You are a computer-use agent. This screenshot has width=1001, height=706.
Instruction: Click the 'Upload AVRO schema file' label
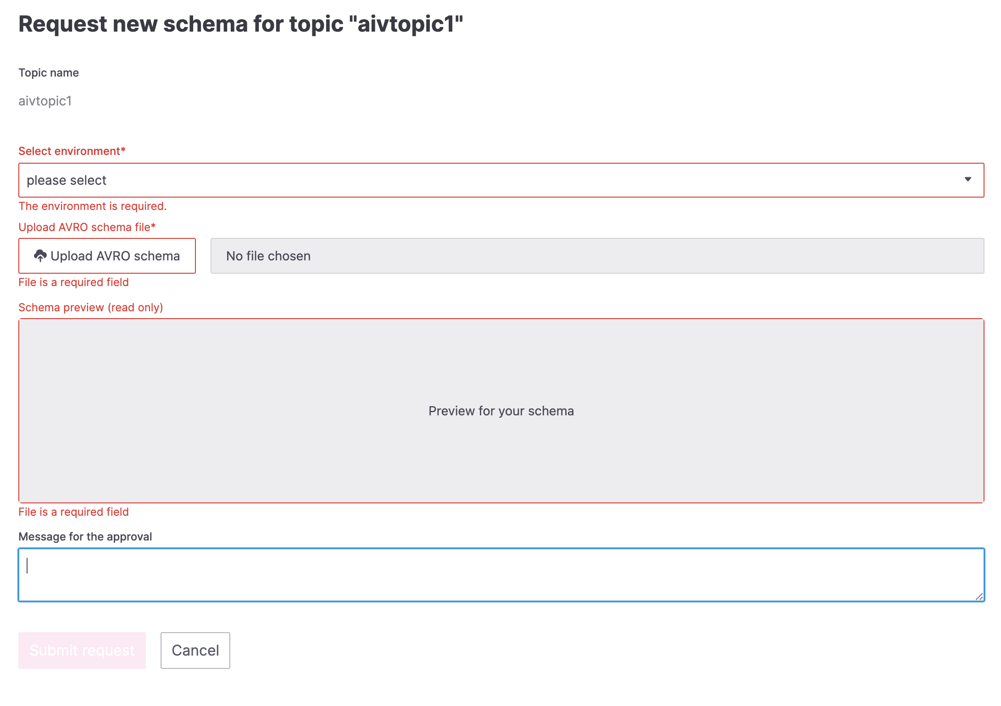pyautogui.click(x=87, y=226)
